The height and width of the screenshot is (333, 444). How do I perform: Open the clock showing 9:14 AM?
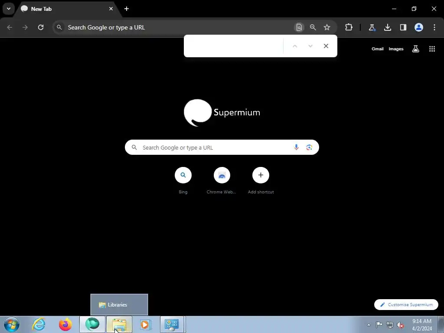coord(421,325)
